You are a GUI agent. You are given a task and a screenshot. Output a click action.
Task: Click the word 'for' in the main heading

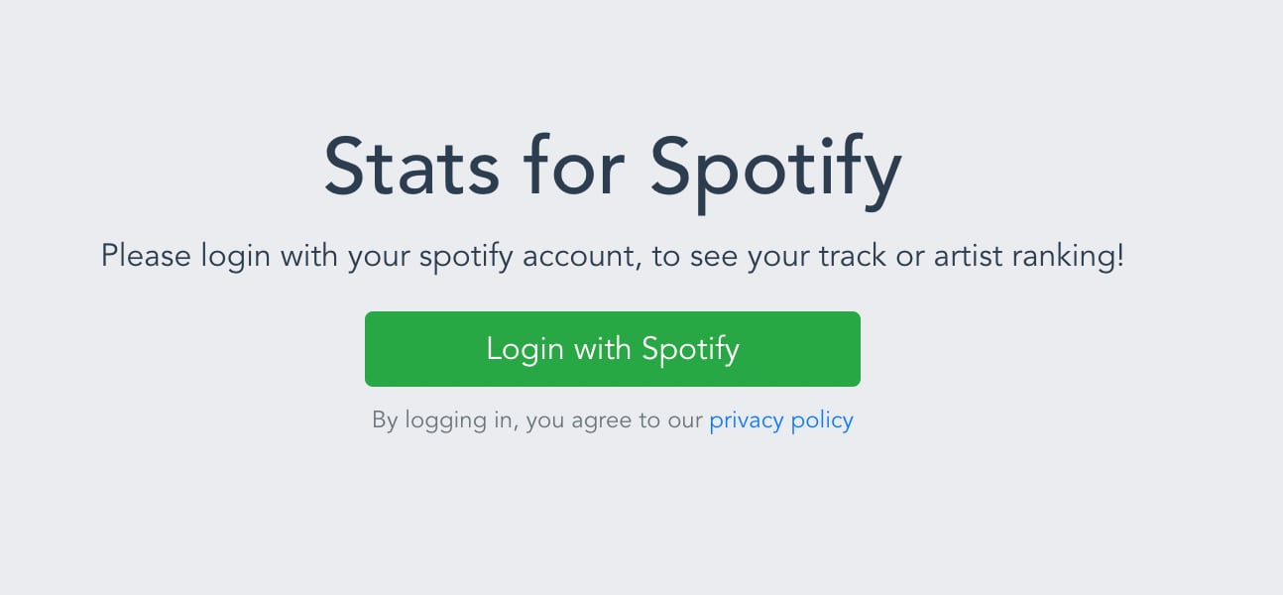tap(574, 167)
